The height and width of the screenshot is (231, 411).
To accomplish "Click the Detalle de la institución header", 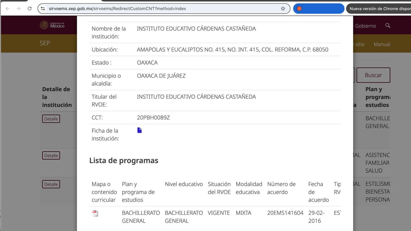I will [57, 97].
